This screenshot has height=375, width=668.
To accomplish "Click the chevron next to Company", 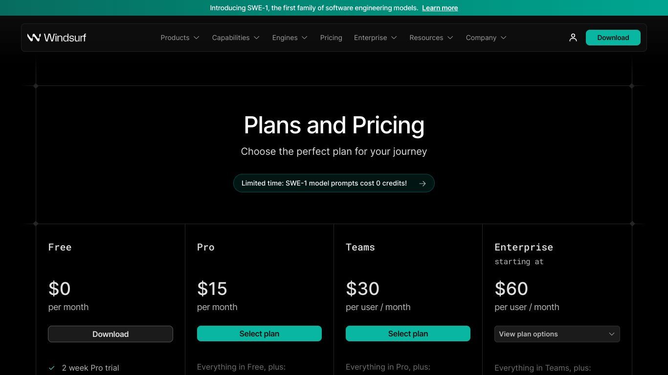I will [x=504, y=38].
